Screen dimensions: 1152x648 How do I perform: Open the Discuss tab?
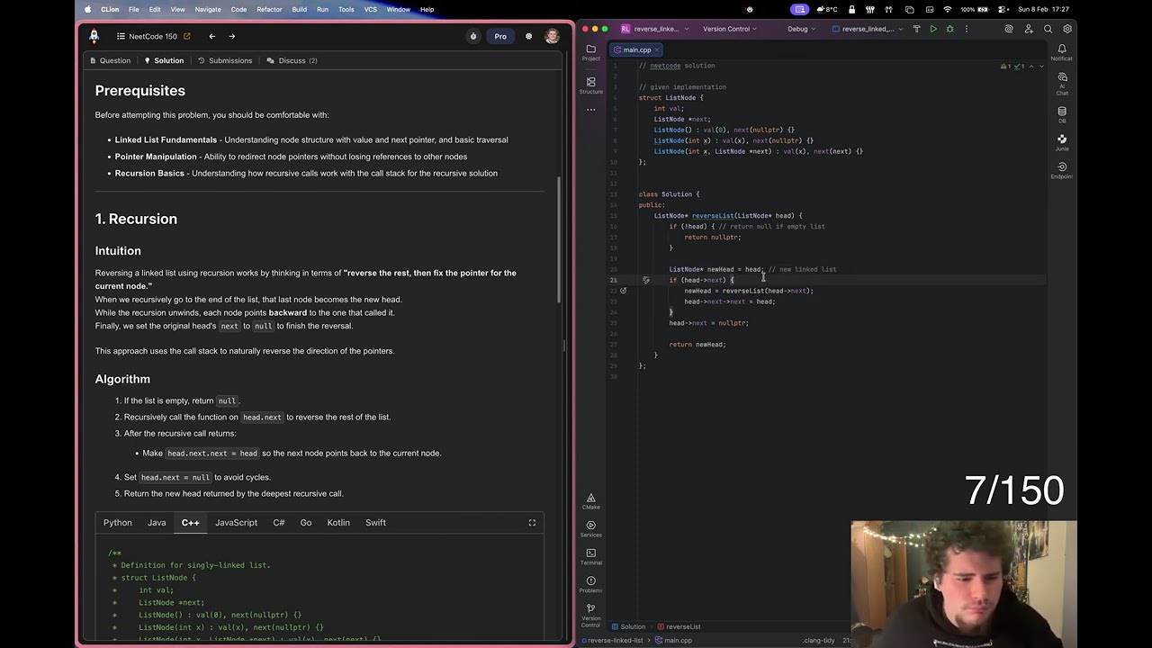pos(292,60)
